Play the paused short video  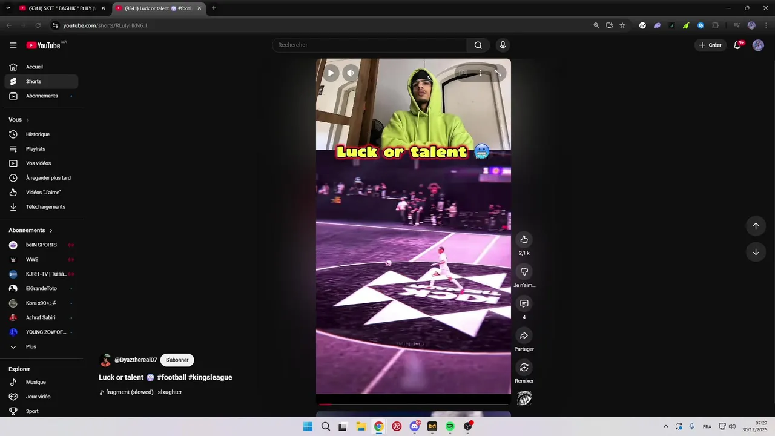(331, 73)
